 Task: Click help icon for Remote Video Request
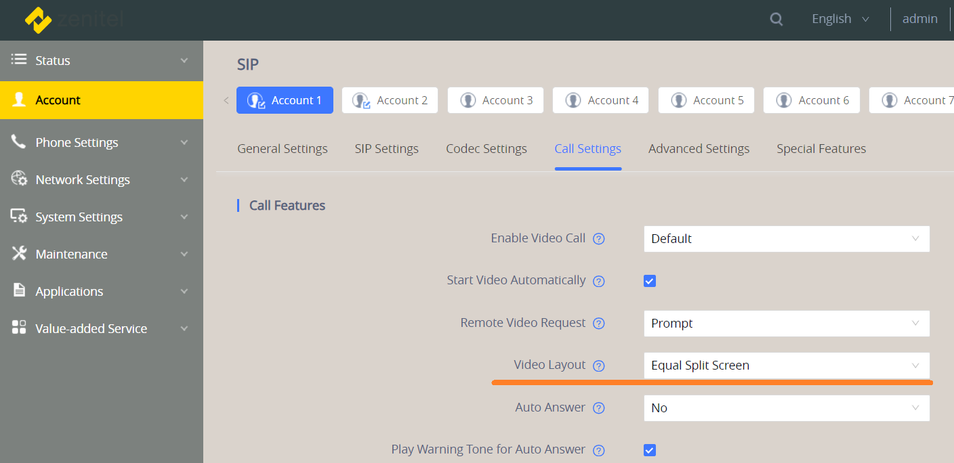coord(598,324)
